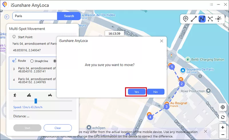229x140 pixels.
Task: Click La Maison de l'Orchidée label
Action: pos(98,15)
